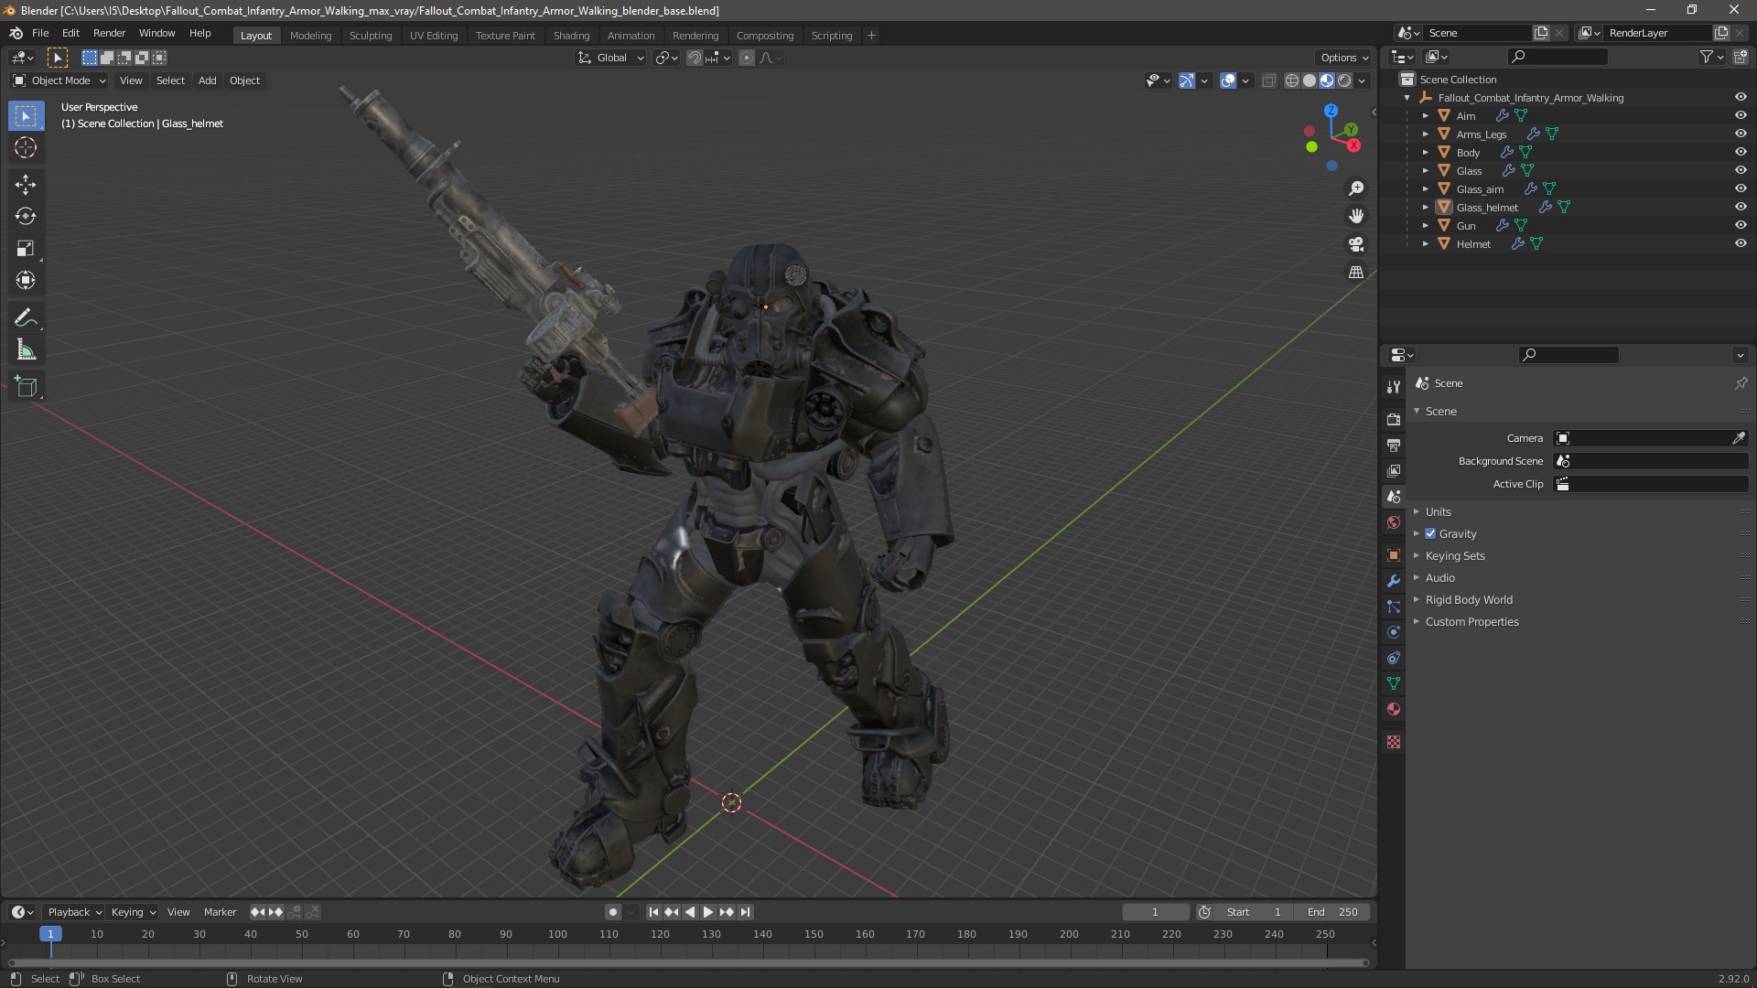This screenshot has width=1757, height=988.
Task: Open the timeline Keying popover
Action: pyautogui.click(x=133, y=912)
